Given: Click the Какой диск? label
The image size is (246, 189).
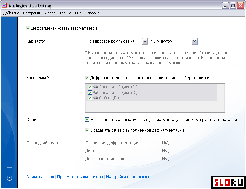Looking at the screenshot, I should point(38,78).
